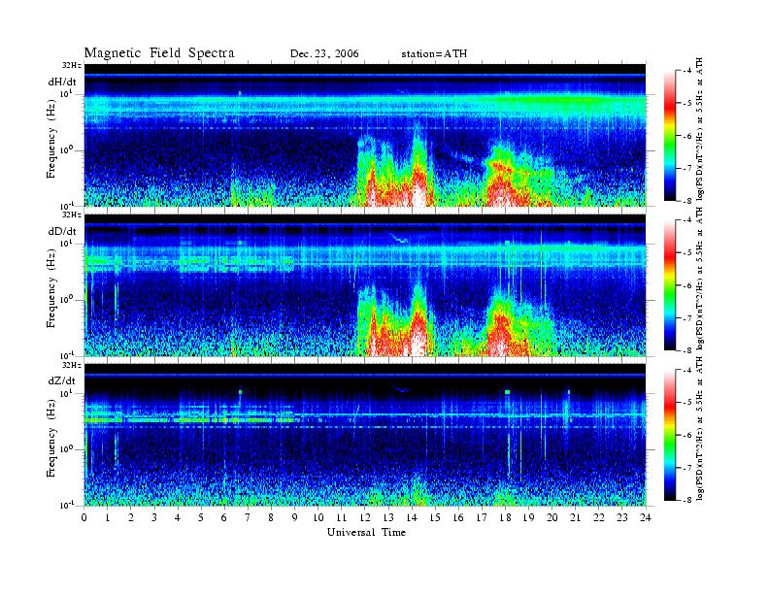Click the "32Hz" label atop the dH/dt panel

(x=72, y=65)
